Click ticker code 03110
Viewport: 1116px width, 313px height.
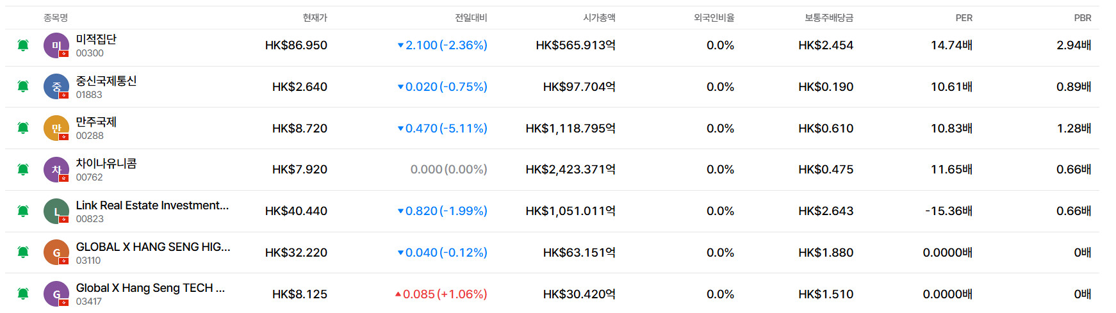coord(88,261)
